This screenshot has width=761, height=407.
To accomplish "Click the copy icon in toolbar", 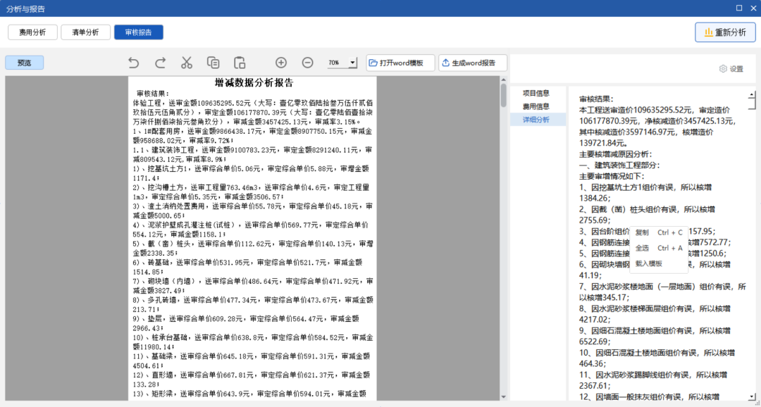I will click(213, 63).
